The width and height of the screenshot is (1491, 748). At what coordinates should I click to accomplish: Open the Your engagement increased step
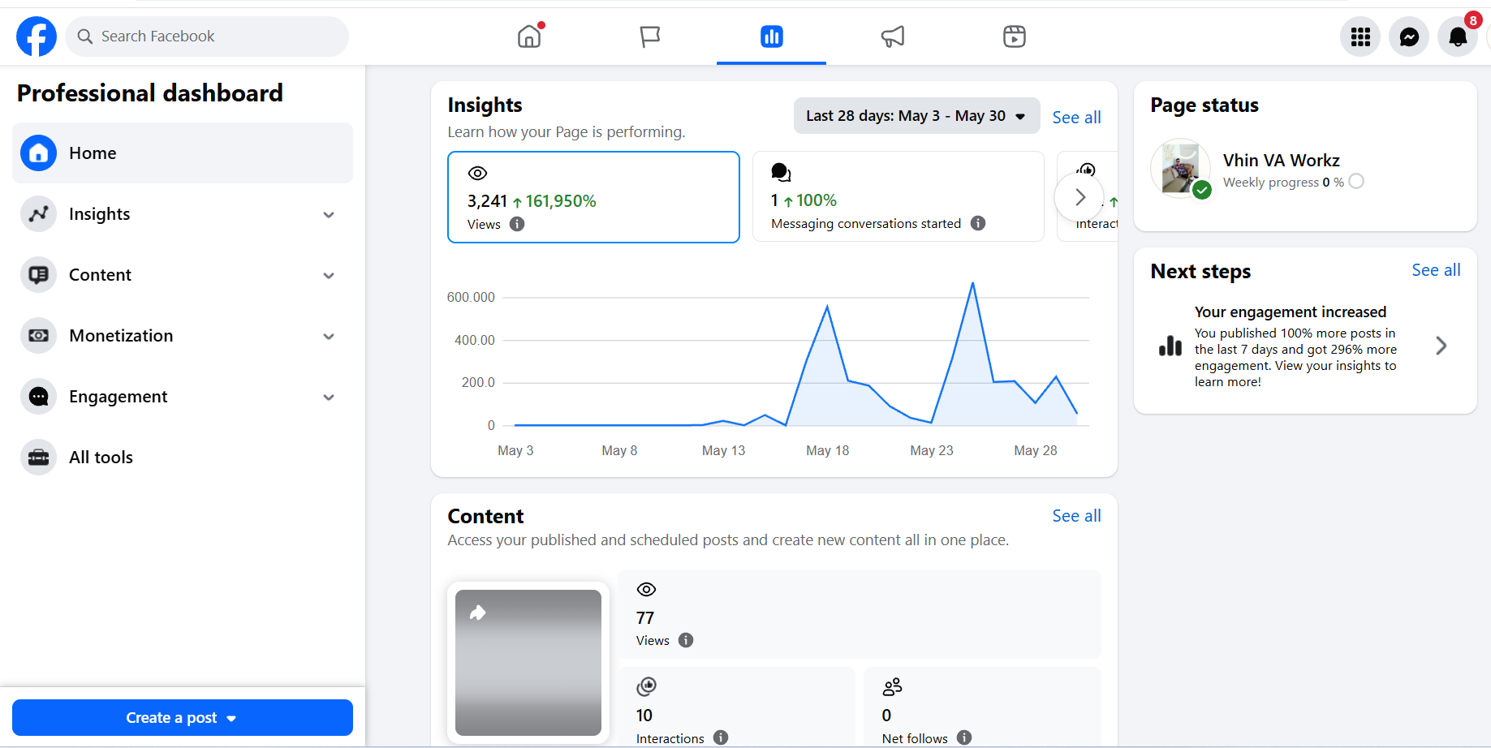pos(1305,346)
